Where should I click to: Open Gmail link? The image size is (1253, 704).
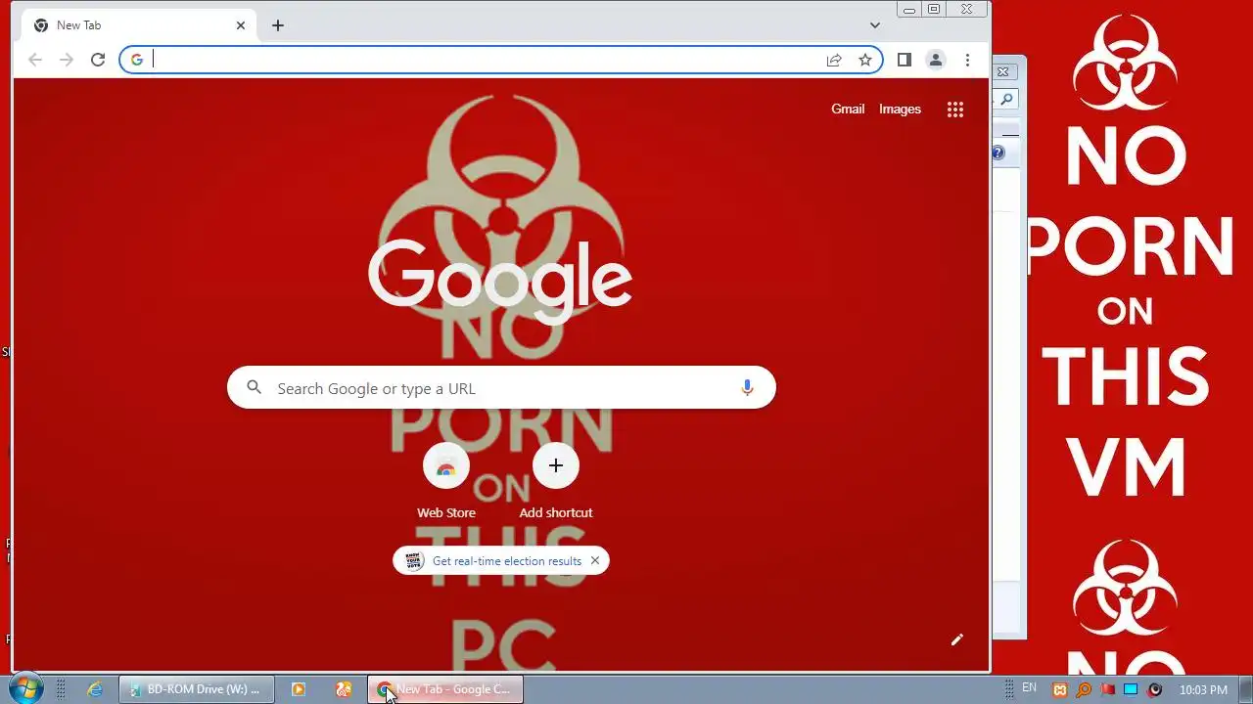(x=848, y=110)
